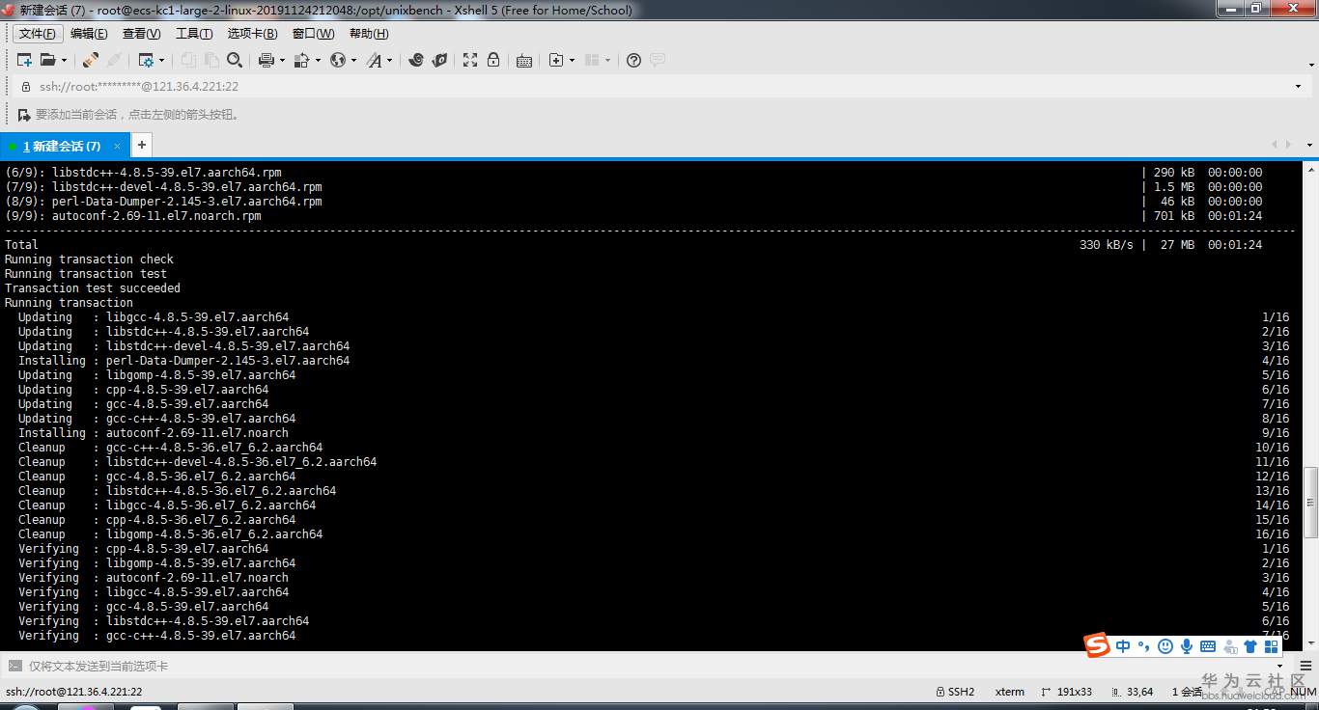The width and height of the screenshot is (1319, 710).
Task: Click the Find magnifier icon
Action: pos(235,60)
